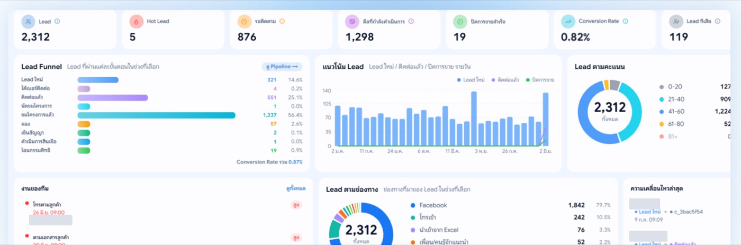Click the โทรเข้า teal color dot
The width and height of the screenshot is (741, 245).
click(x=412, y=217)
